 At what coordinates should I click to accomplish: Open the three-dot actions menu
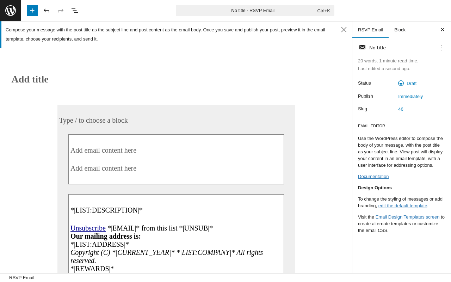coord(441,48)
